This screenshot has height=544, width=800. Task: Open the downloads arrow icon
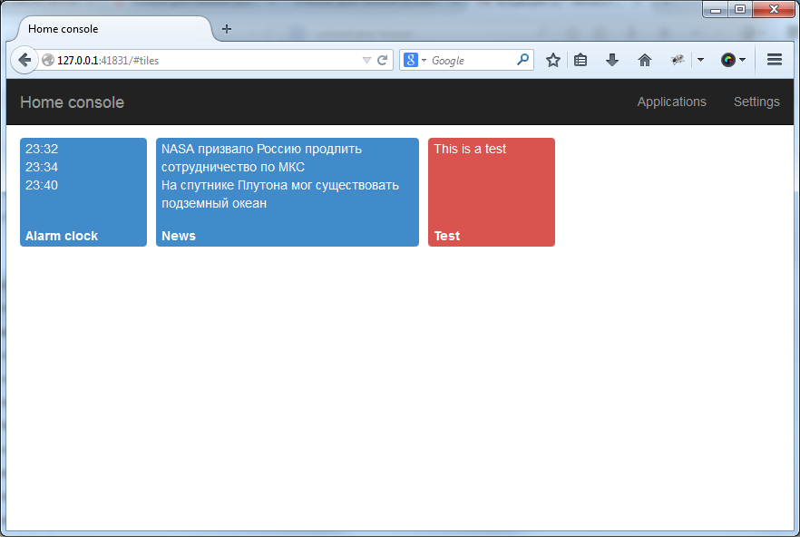pos(612,60)
